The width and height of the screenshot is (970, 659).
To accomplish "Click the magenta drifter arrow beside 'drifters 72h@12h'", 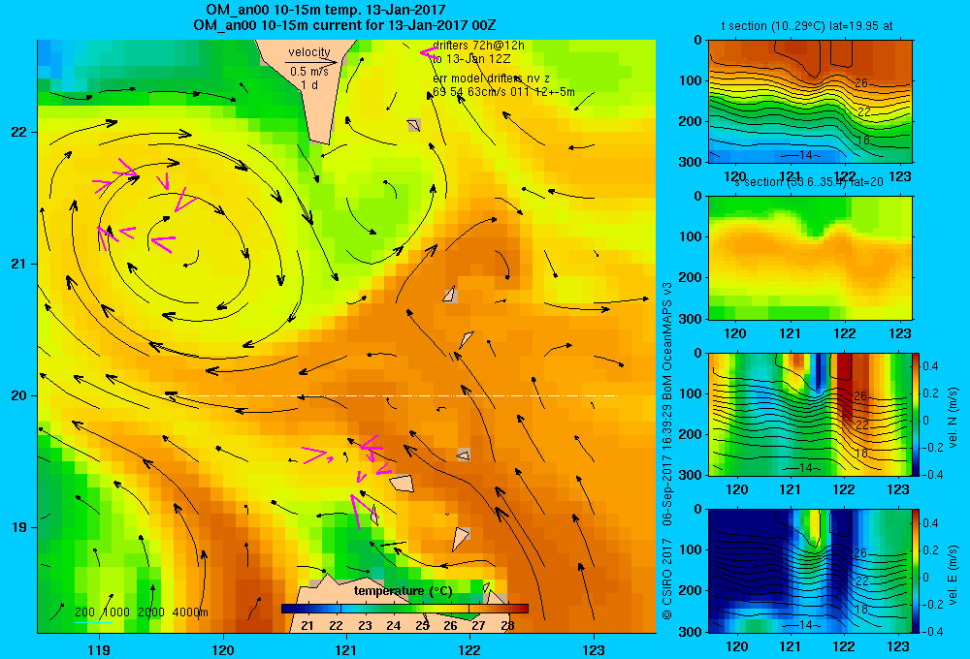I will click(429, 52).
